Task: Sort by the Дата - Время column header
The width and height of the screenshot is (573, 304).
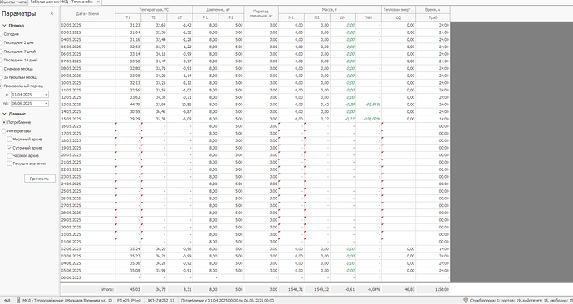Action: (88, 13)
